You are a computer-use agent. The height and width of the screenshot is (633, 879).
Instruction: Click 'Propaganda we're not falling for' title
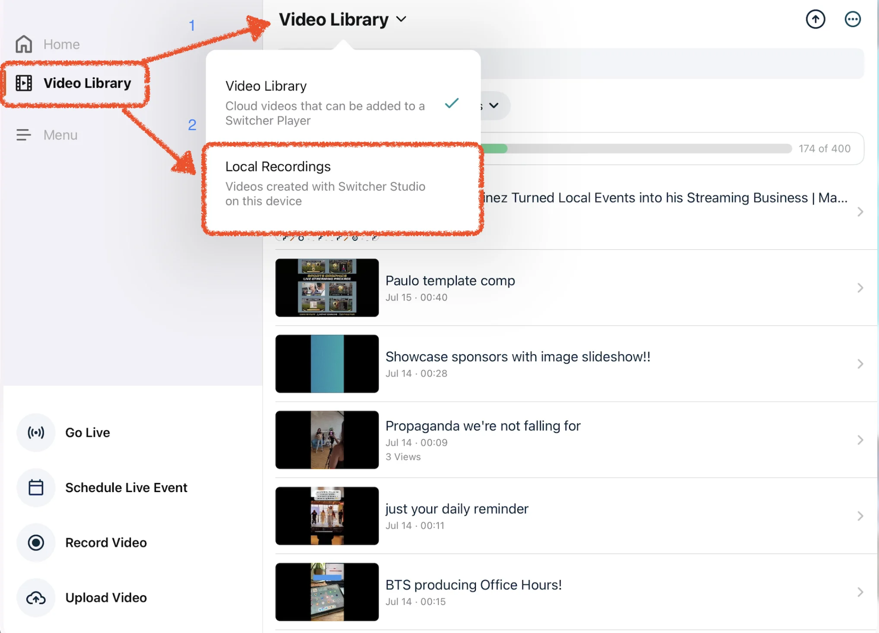click(483, 426)
